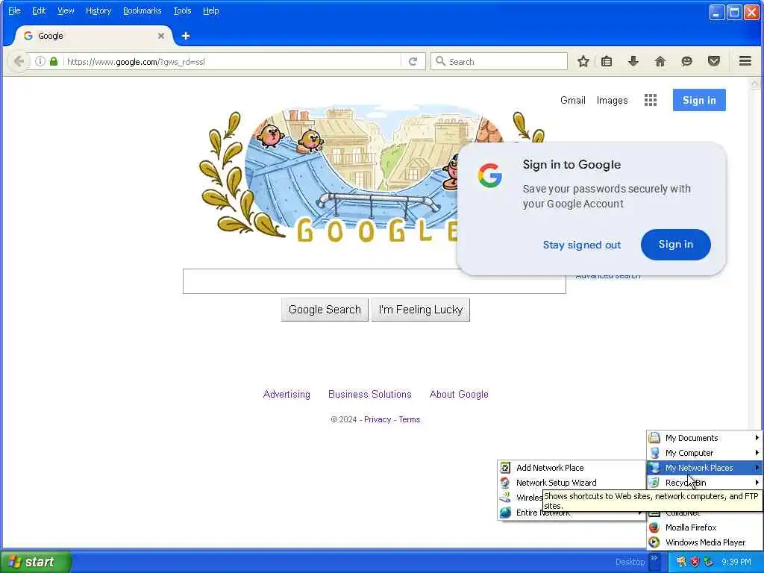Expand the My Computer submenu arrow
764x573 pixels.
(x=757, y=453)
